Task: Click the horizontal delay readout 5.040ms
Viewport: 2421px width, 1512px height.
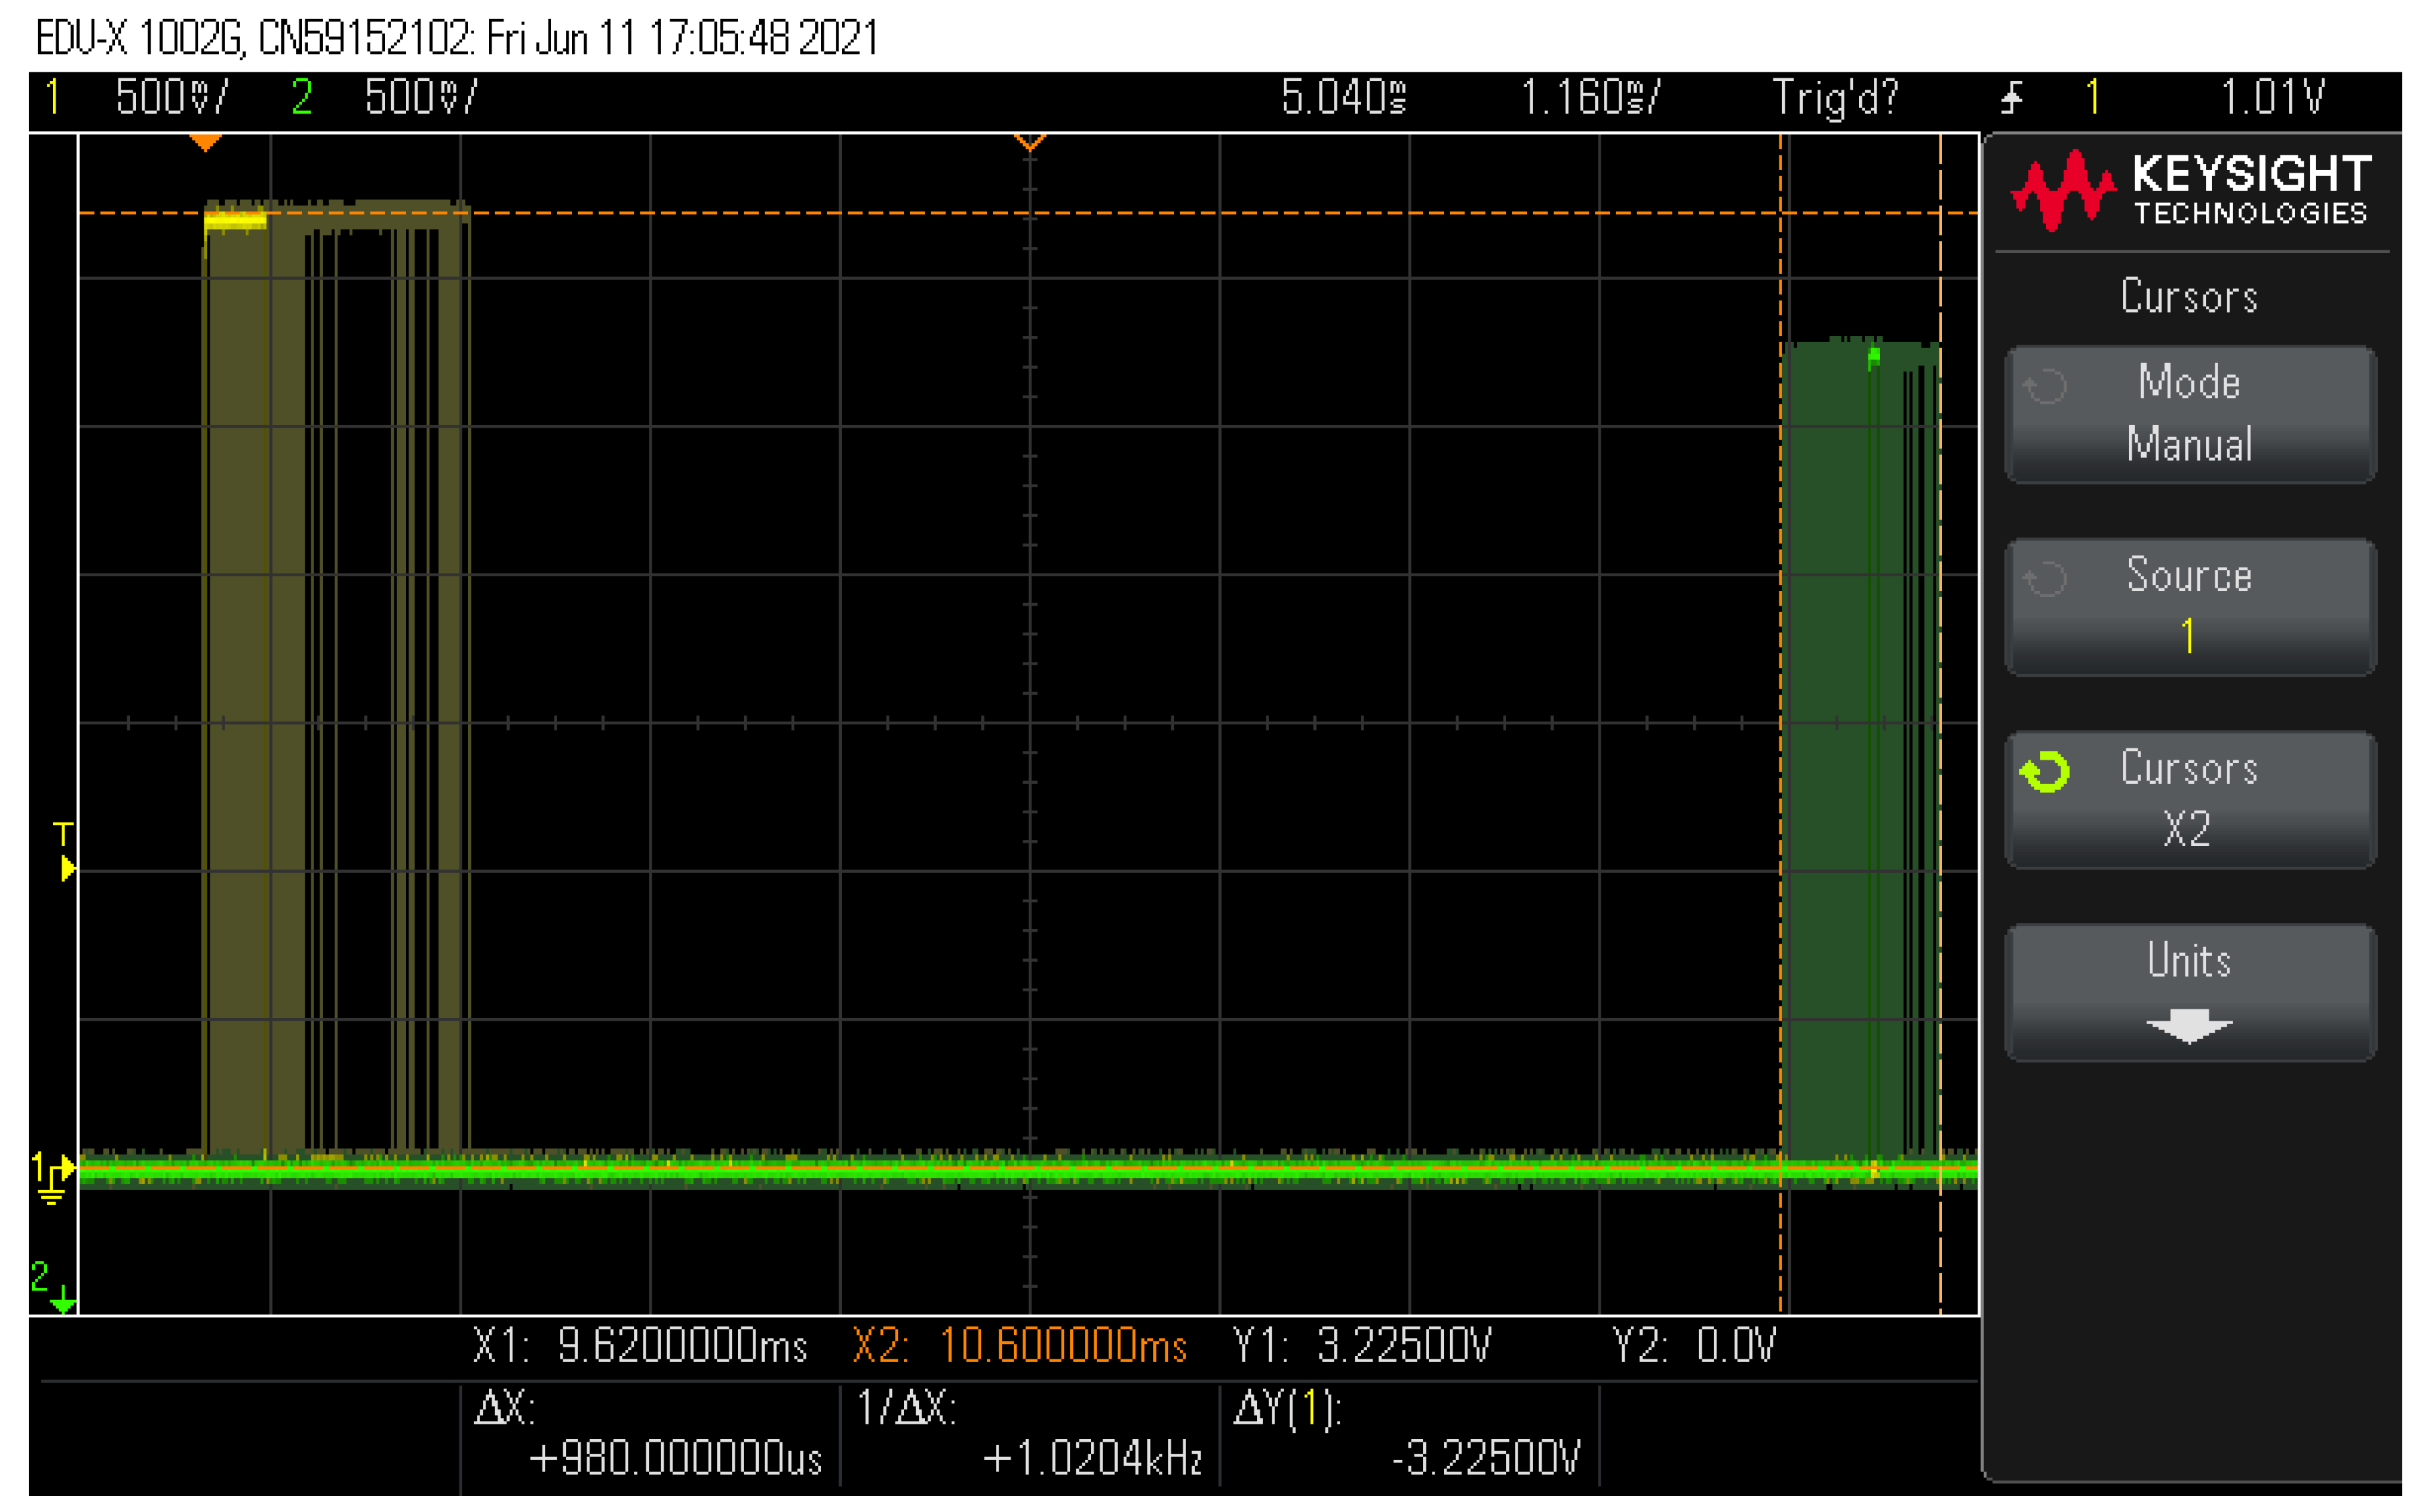Action: [x=1345, y=97]
